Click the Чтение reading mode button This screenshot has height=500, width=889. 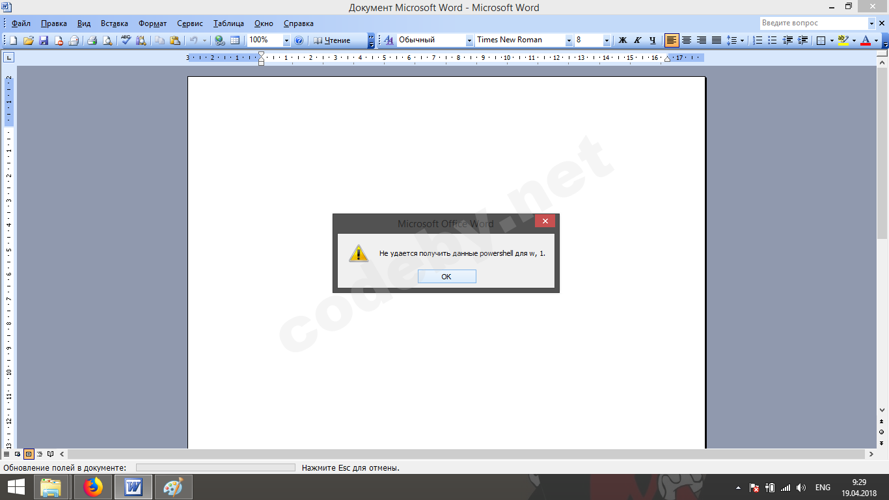(333, 40)
